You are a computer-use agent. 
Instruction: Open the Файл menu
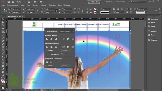[3, 5]
